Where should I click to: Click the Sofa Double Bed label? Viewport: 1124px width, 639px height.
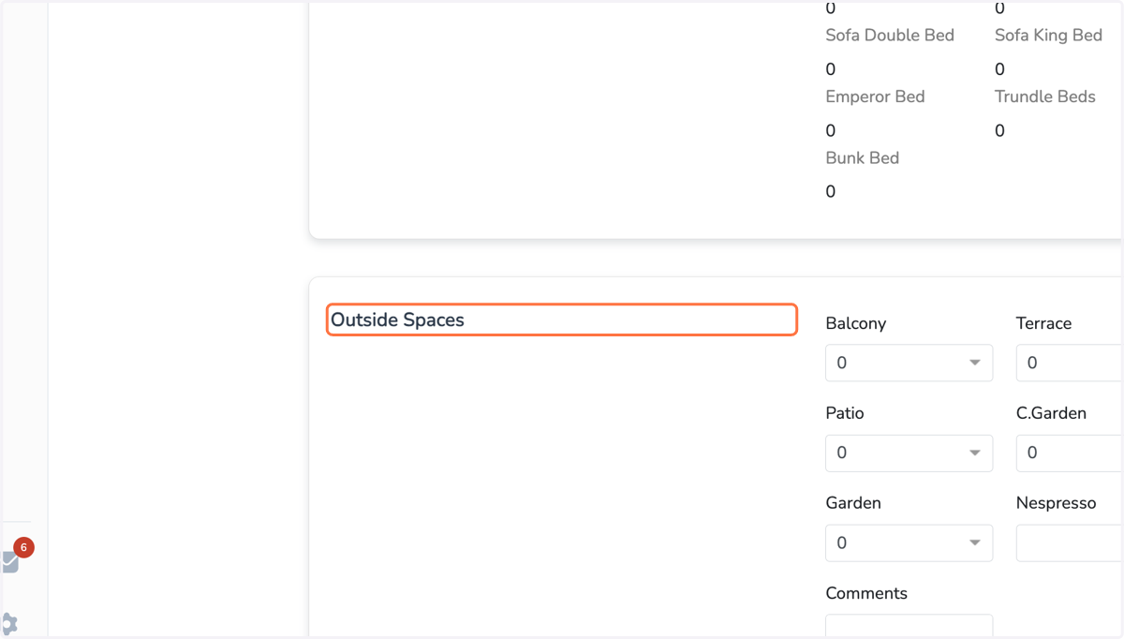[x=890, y=35]
